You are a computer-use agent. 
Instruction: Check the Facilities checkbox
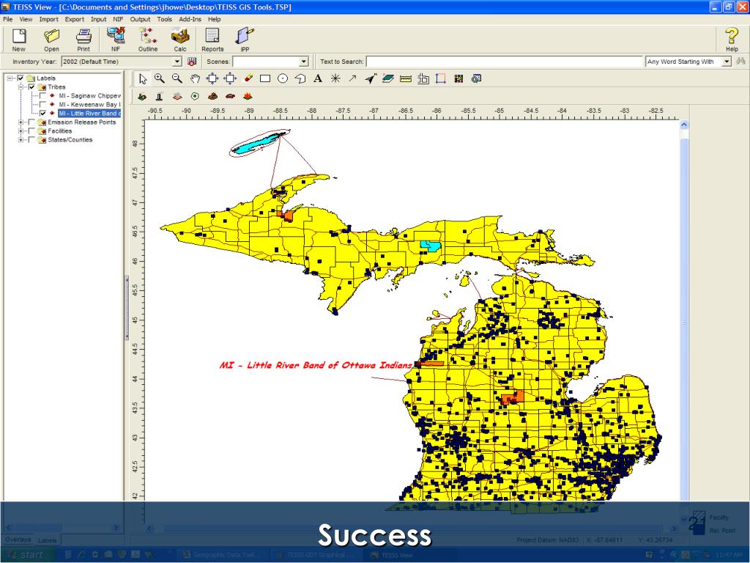click(31, 130)
